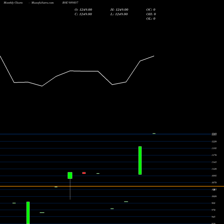Click the 979 price axis label

tap(214, 210)
